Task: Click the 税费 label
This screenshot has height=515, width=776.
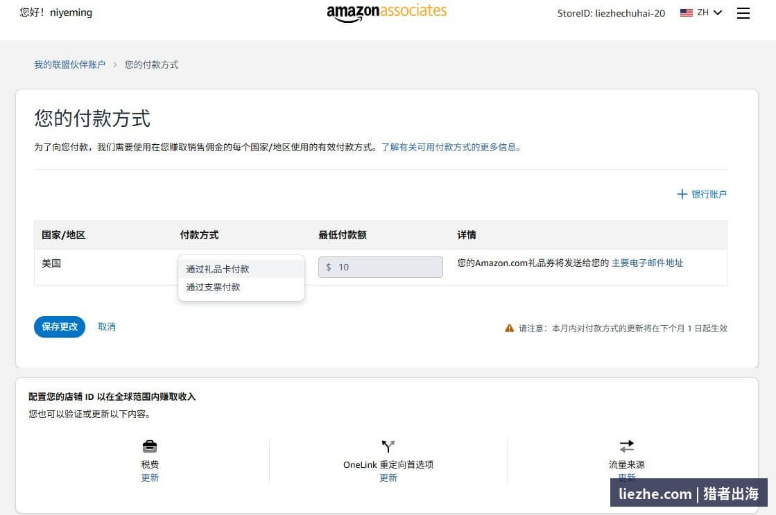Action: (x=150, y=464)
